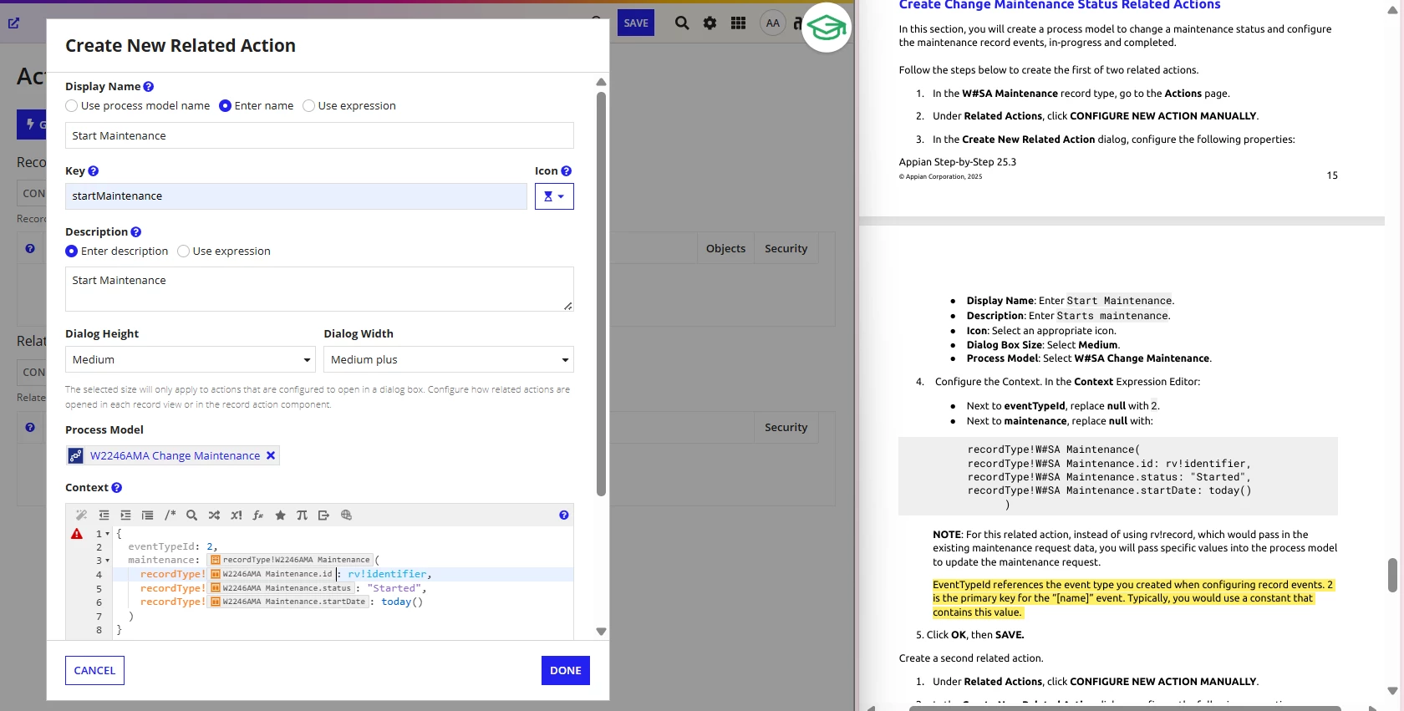Select 'Use expression' for Display Name
Screen dimensions: 1404x711
pos(309,106)
